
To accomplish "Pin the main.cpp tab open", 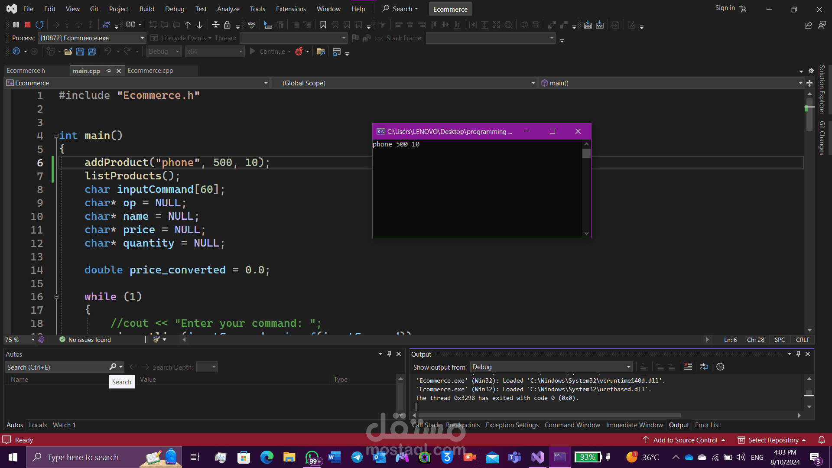I will [x=108, y=71].
